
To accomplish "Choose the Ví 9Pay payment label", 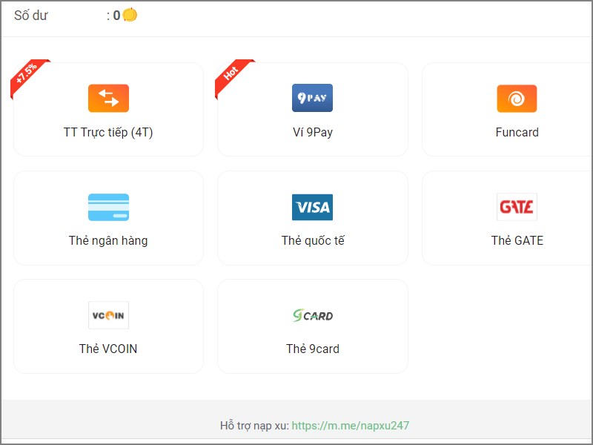I will 313,133.
